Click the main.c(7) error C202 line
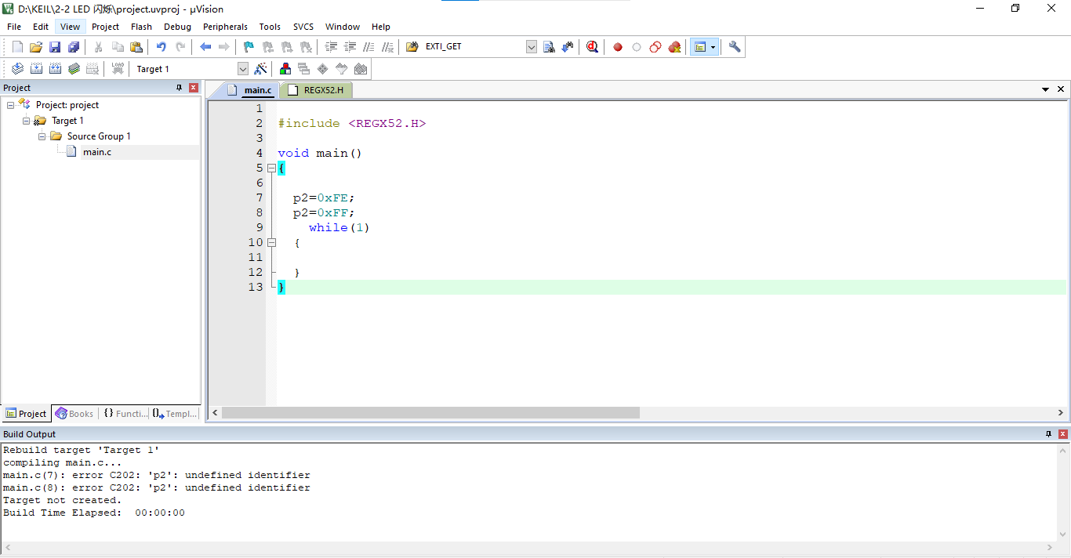 157,475
